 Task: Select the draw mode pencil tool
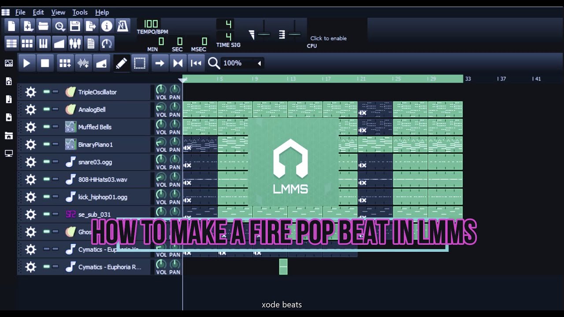(x=121, y=63)
